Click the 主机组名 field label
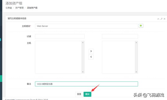167x100 pixels. pyautogui.click(x=26, y=26)
